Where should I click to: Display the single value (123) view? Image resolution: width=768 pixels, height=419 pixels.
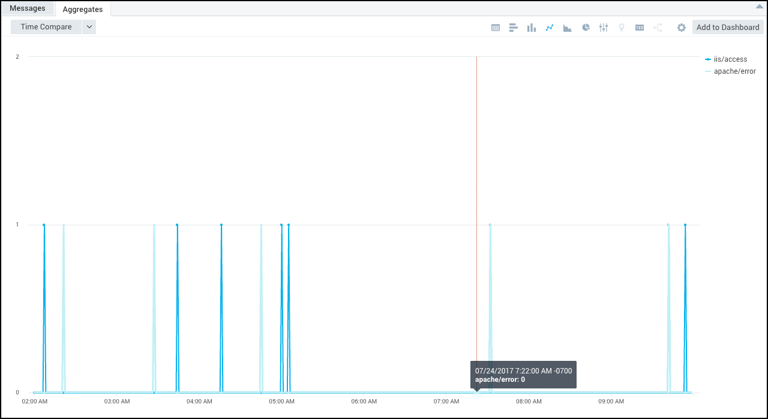click(x=640, y=27)
